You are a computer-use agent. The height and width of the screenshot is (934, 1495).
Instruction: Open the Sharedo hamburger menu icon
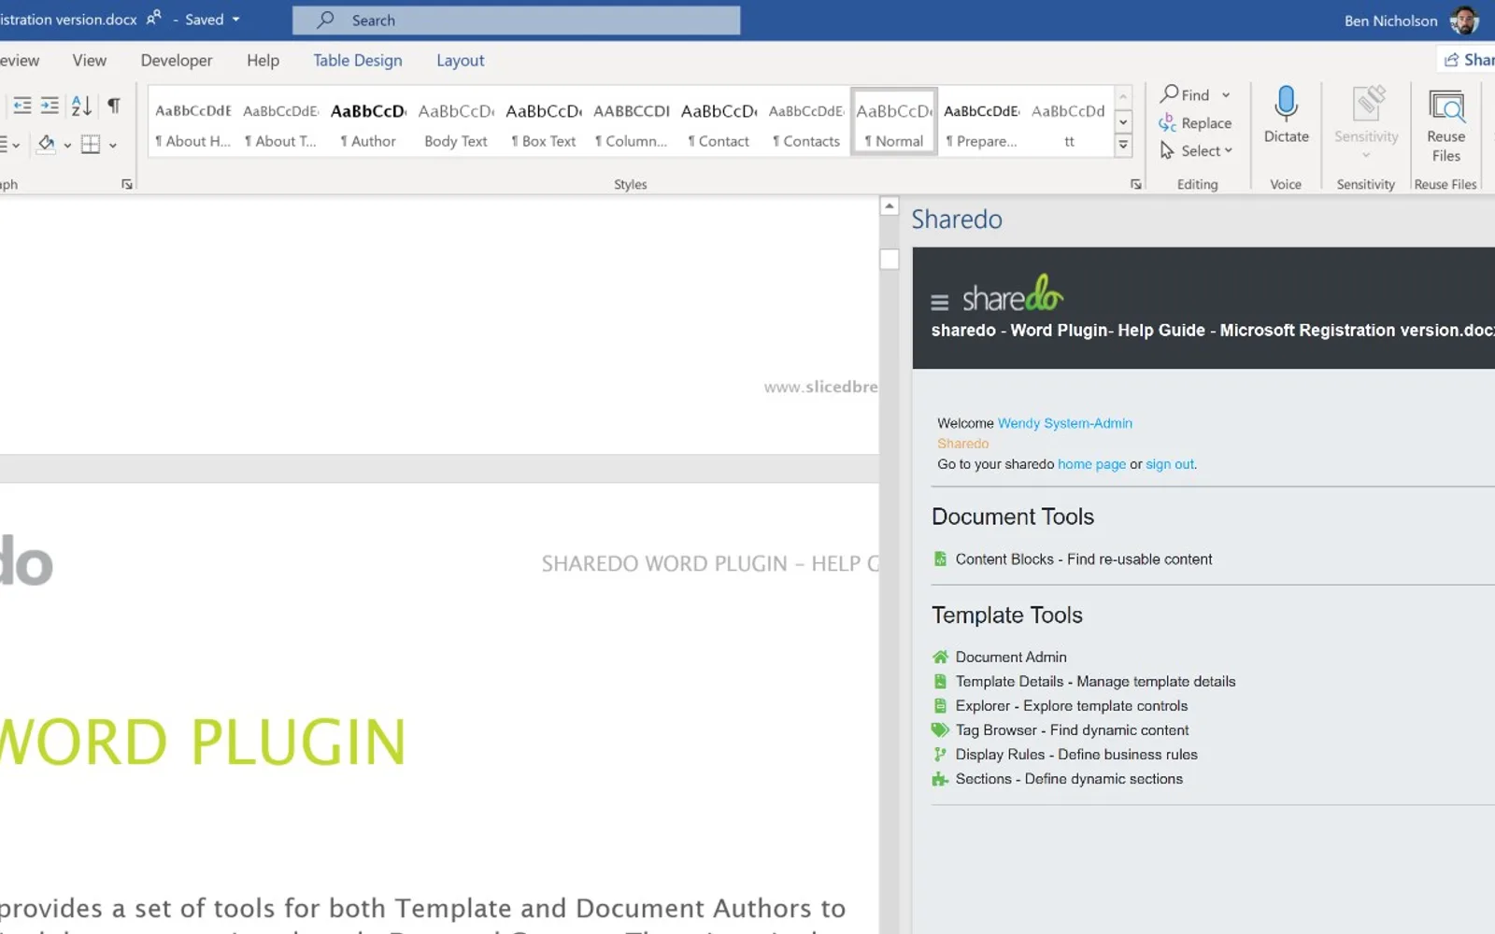coord(940,302)
